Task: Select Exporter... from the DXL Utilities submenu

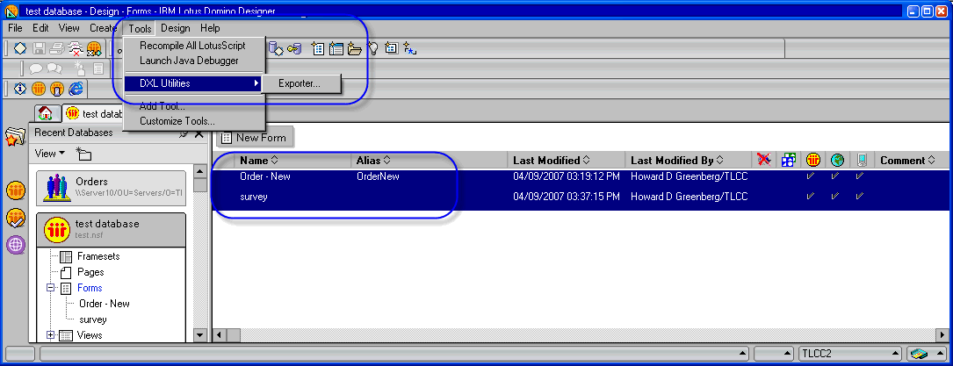Action: click(300, 83)
